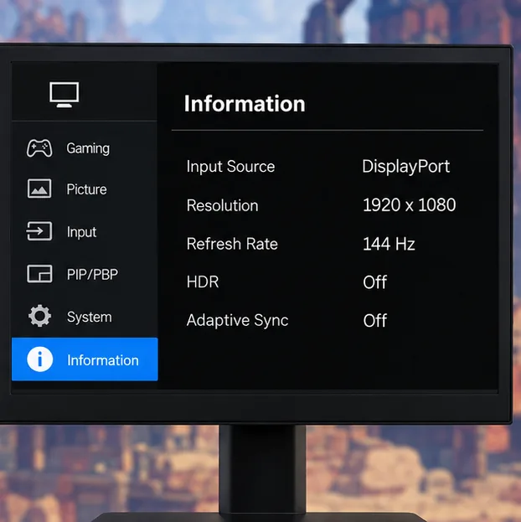Click the gear icon beside System

point(39,316)
